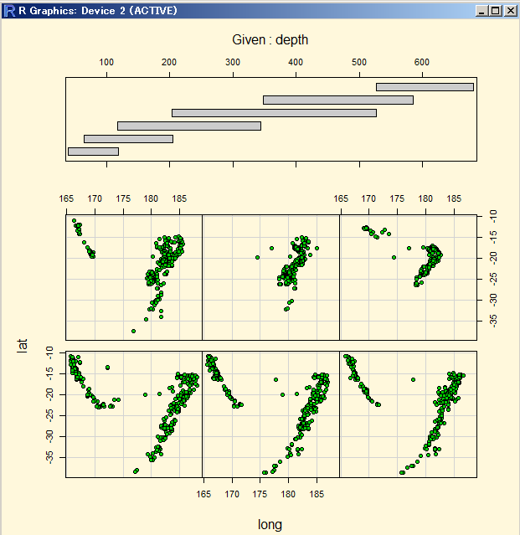Maximize the R Graphics device window
520x535 pixels.
pos(495,11)
